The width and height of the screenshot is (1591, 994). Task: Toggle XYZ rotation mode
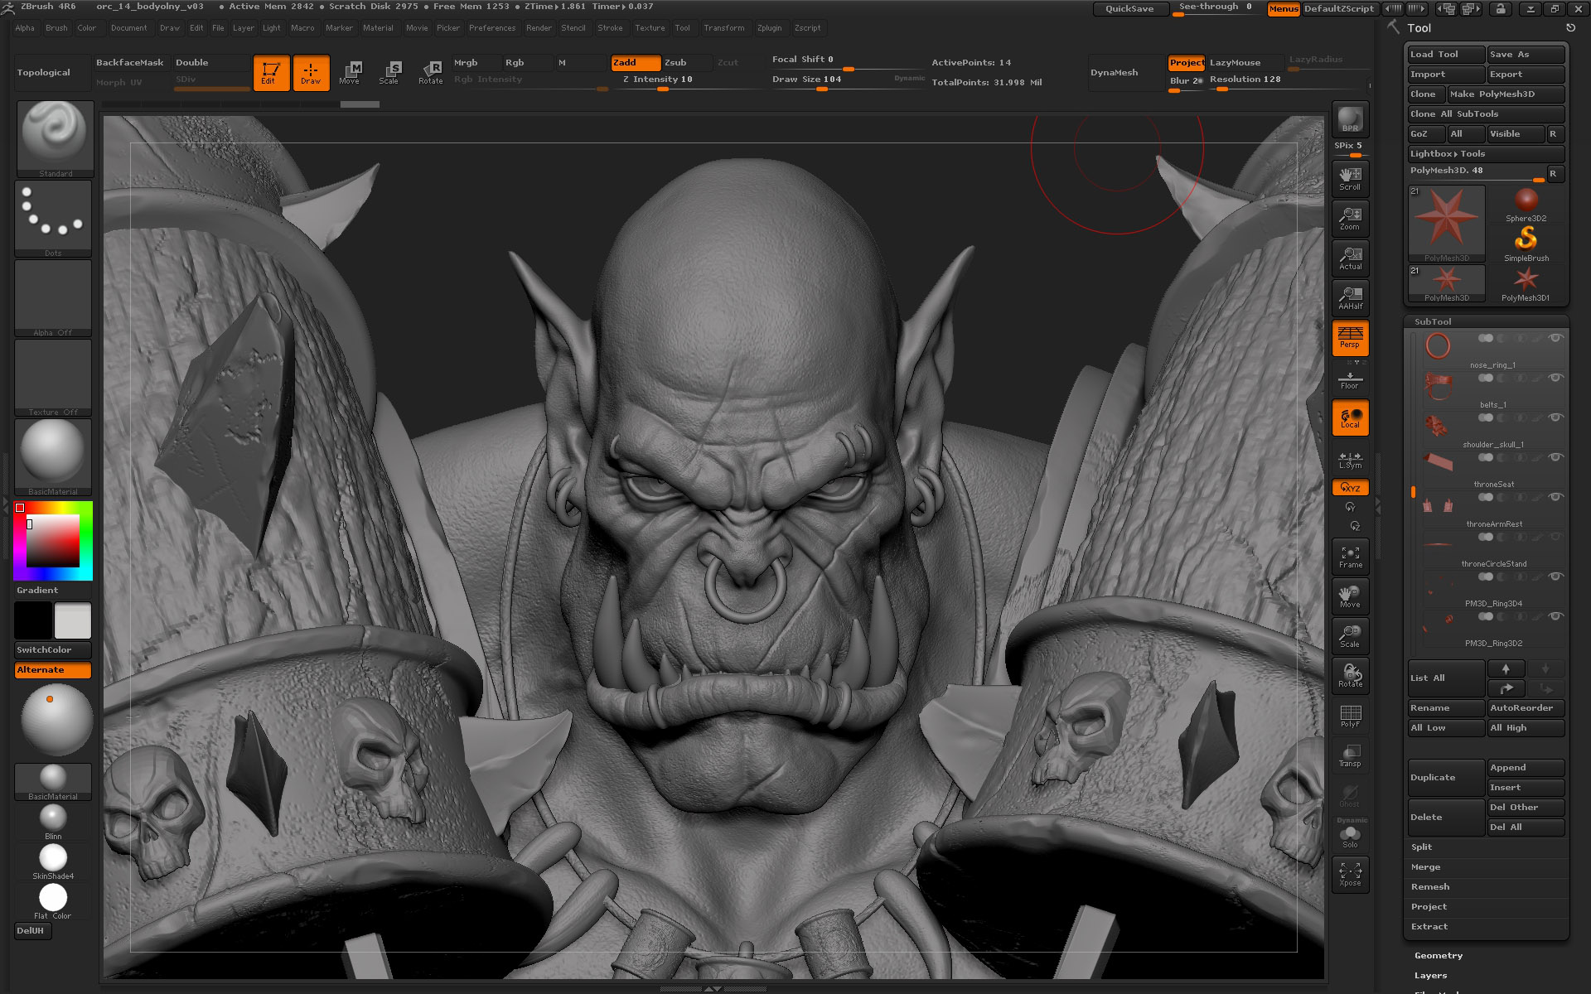pyautogui.click(x=1350, y=488)
